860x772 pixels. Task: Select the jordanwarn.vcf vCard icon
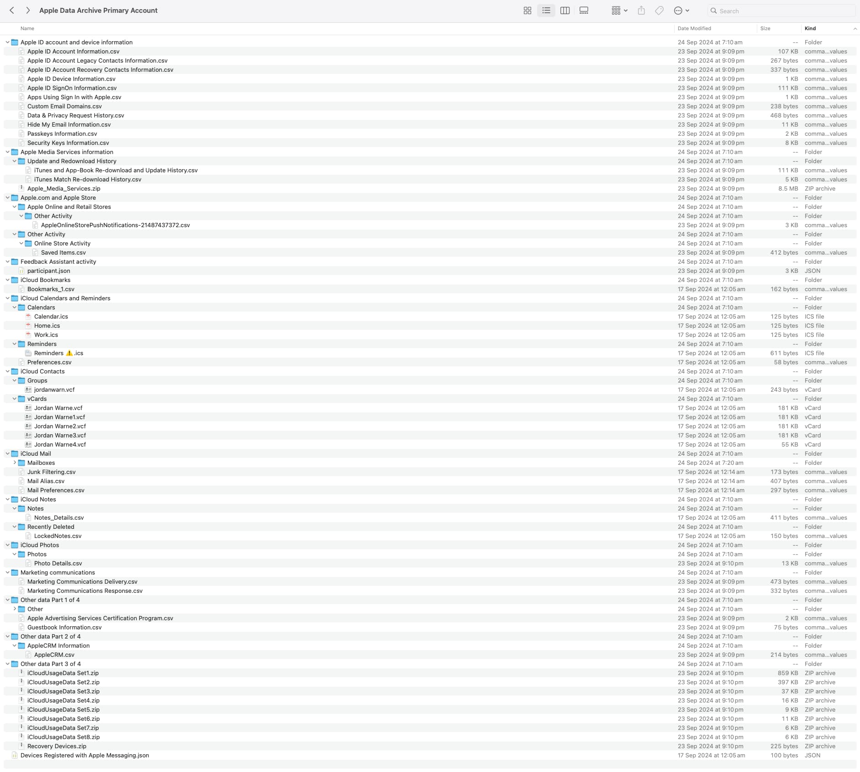(28, 389)
